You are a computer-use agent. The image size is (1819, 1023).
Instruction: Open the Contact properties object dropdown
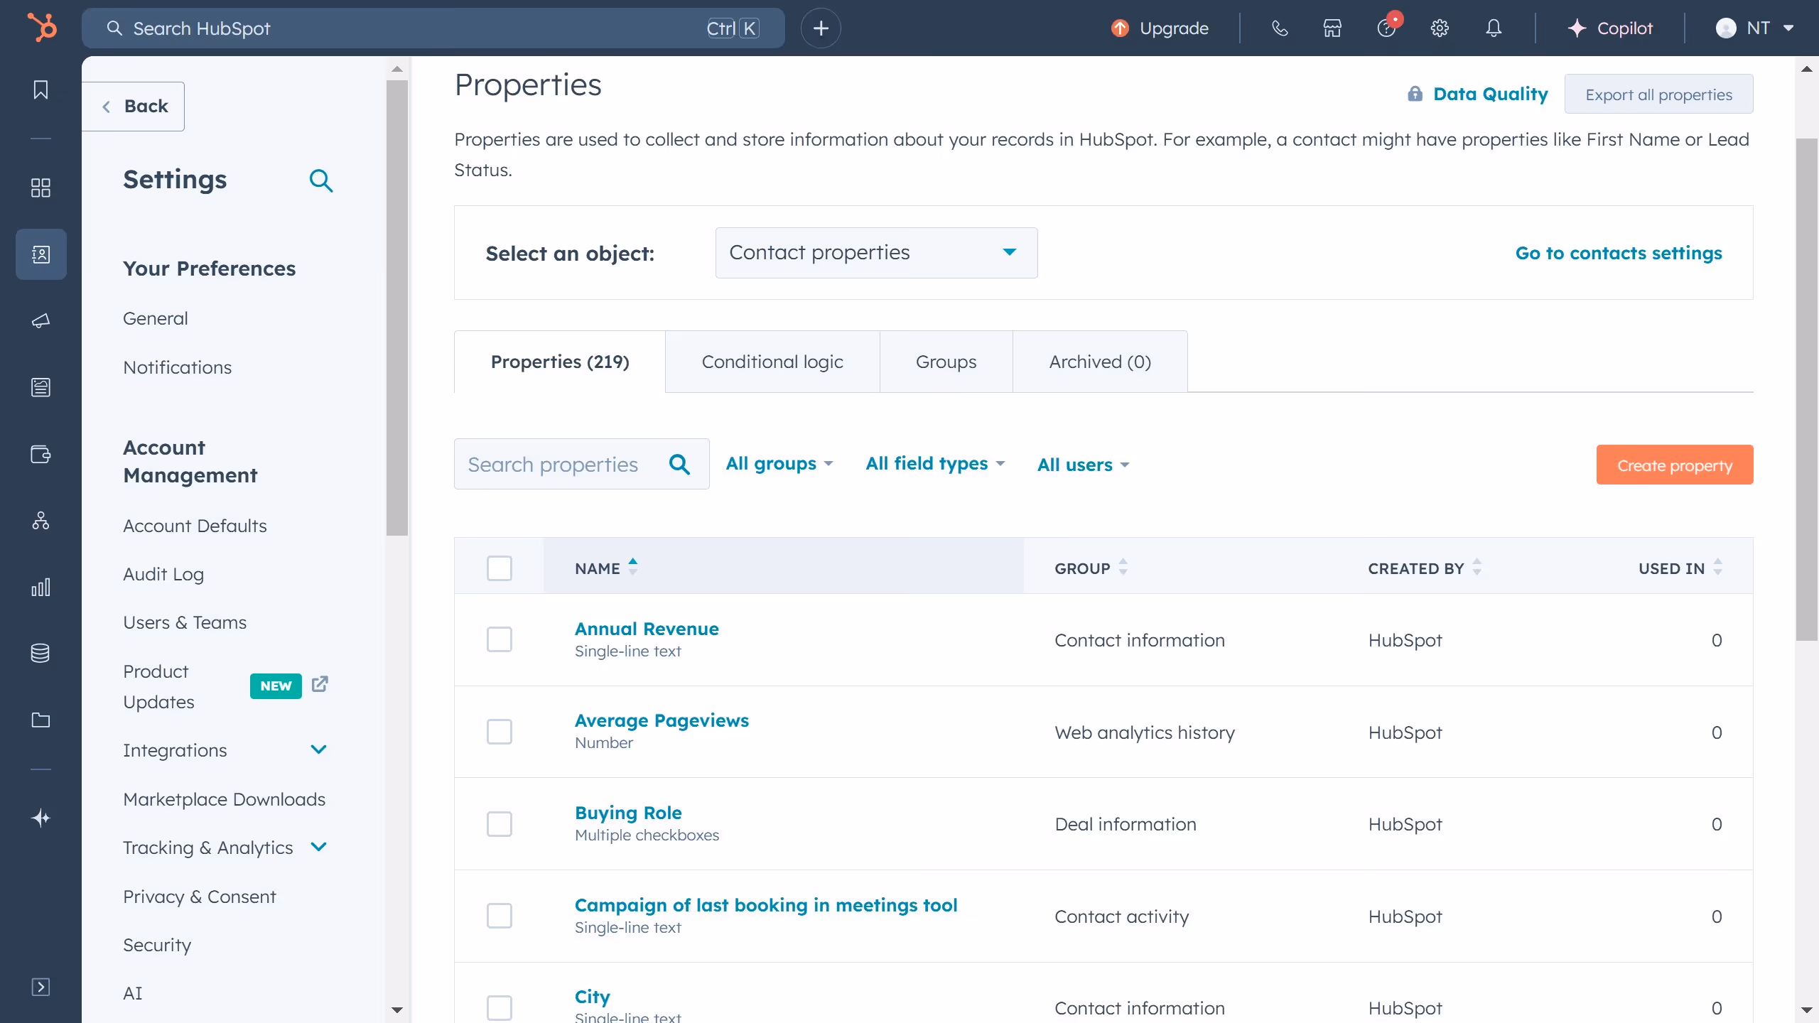coord(875,252)
